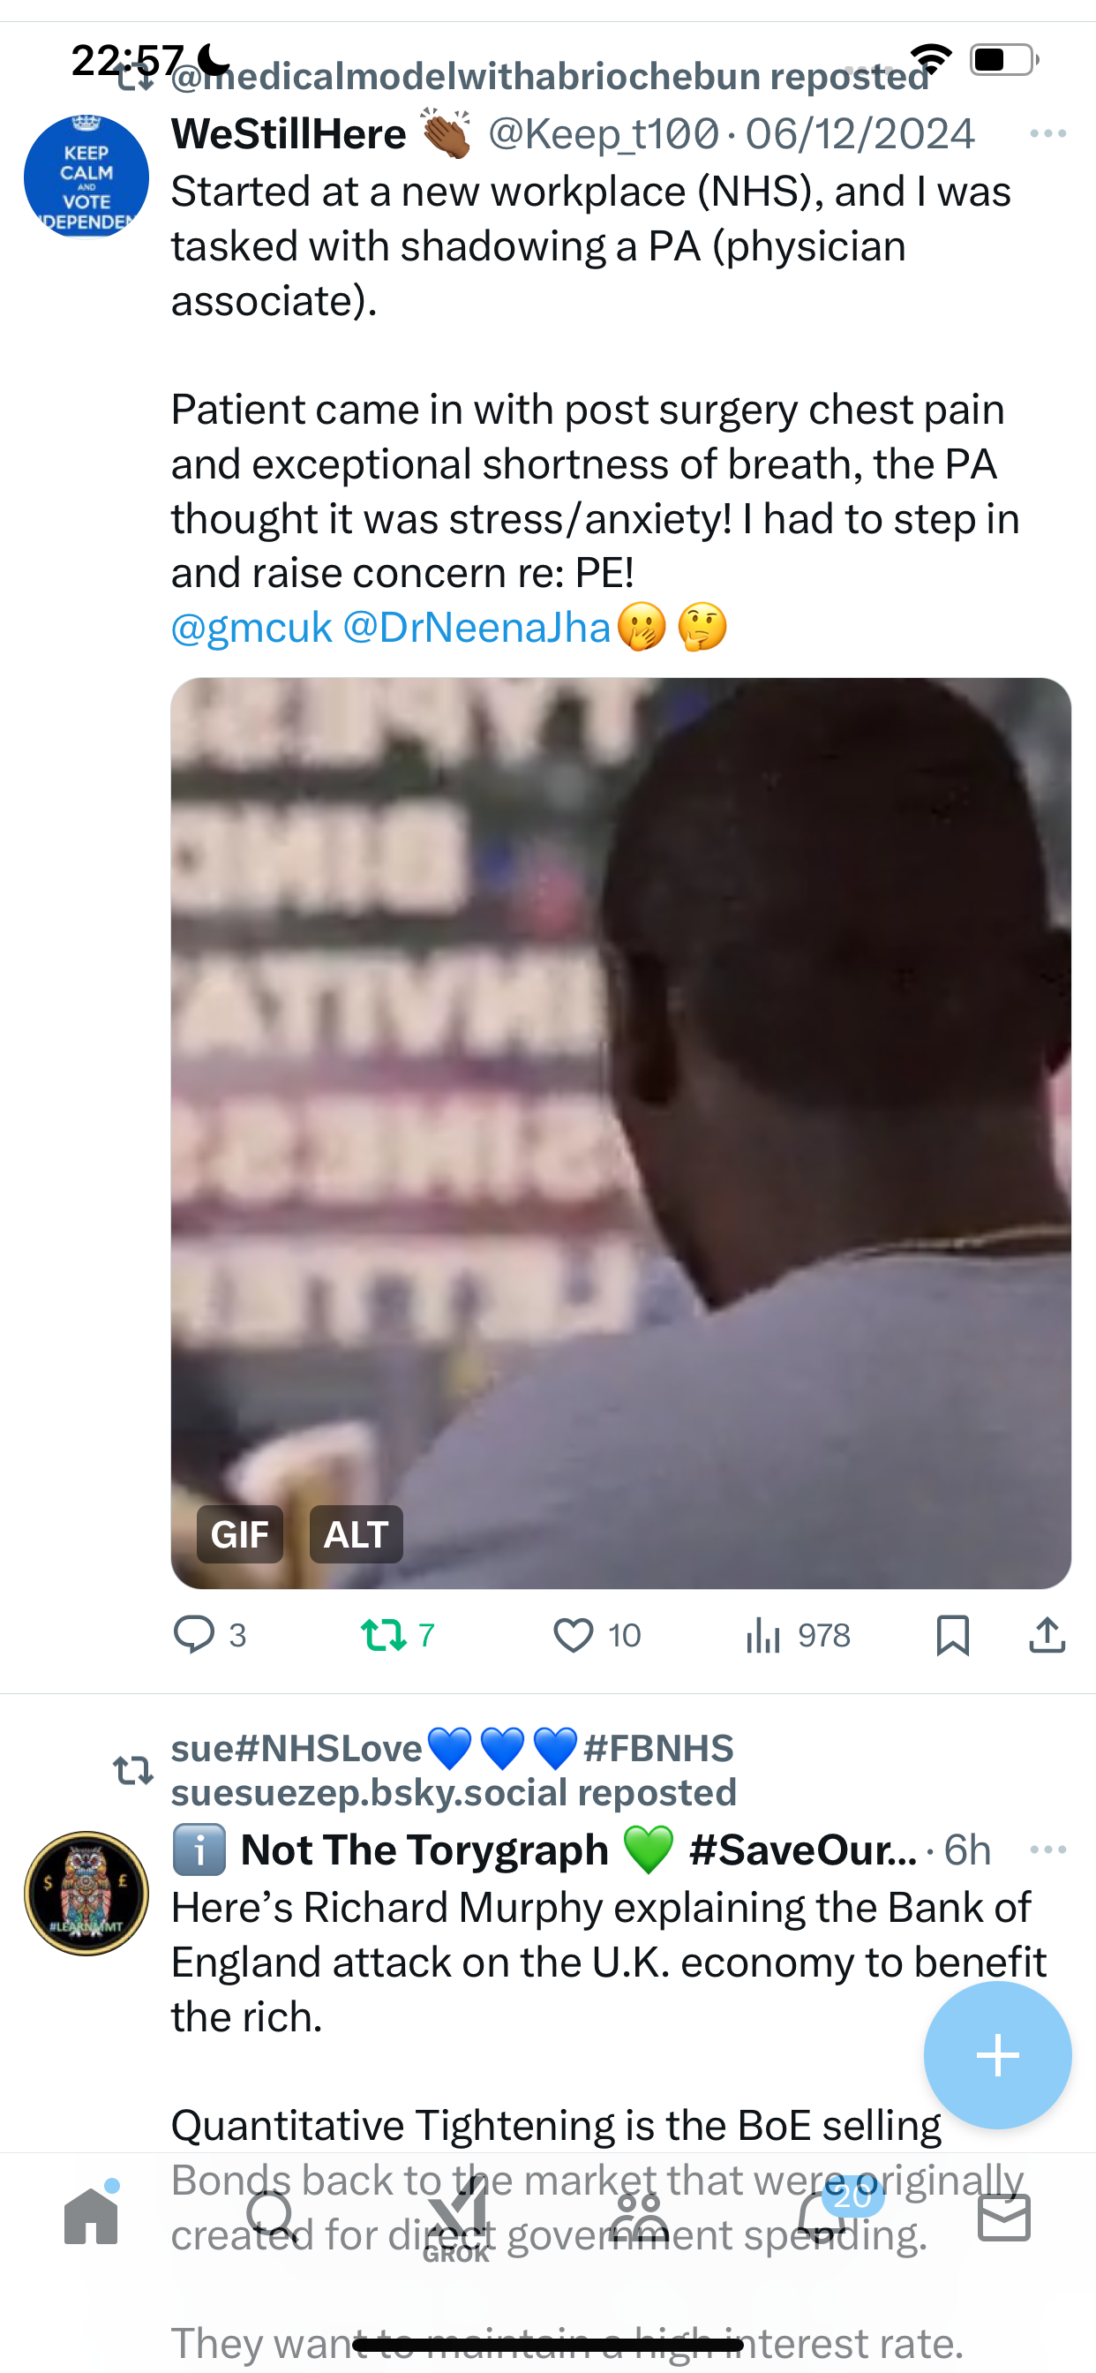Open WeStillHere profile avatar

coord(86,177)
